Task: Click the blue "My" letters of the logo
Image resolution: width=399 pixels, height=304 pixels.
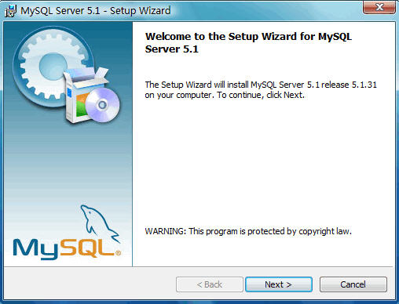Action: click(x=35, y=248)
